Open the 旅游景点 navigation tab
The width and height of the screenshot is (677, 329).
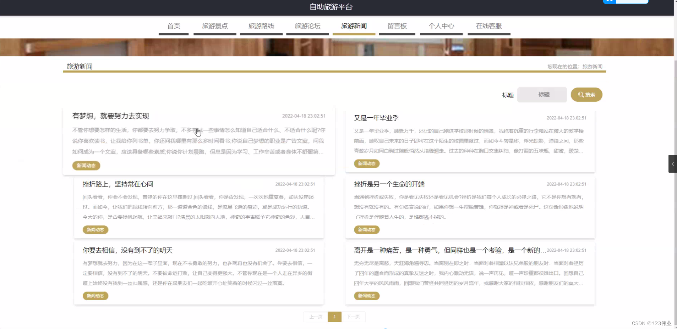click(215, 26)
